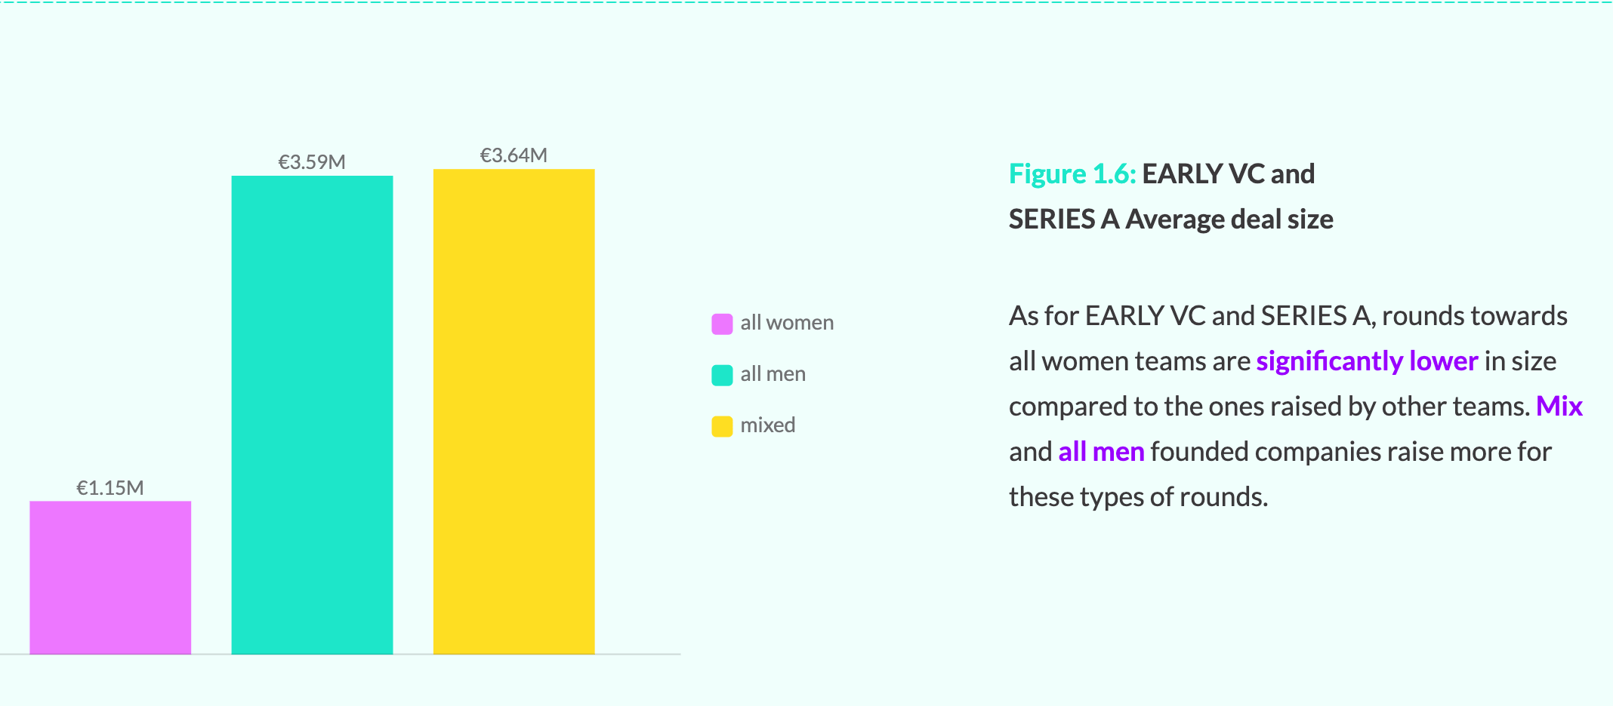Click the €3.59M value label

(x=312, y=162)
